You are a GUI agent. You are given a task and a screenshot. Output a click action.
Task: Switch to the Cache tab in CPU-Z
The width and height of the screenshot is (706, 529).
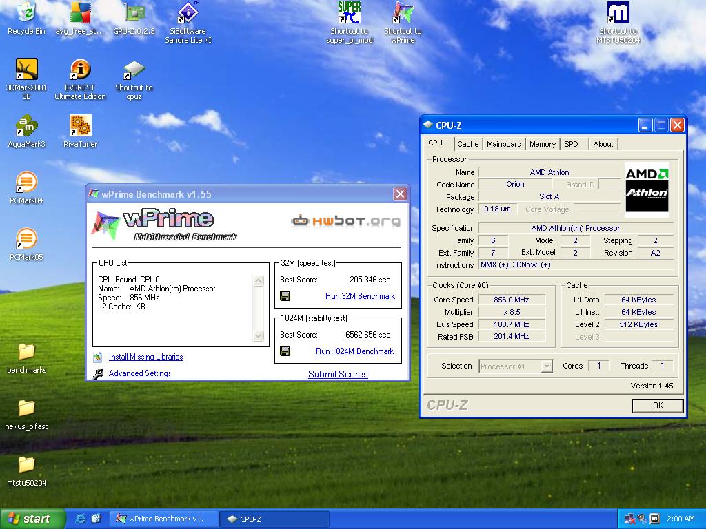[x=468, y=144]
